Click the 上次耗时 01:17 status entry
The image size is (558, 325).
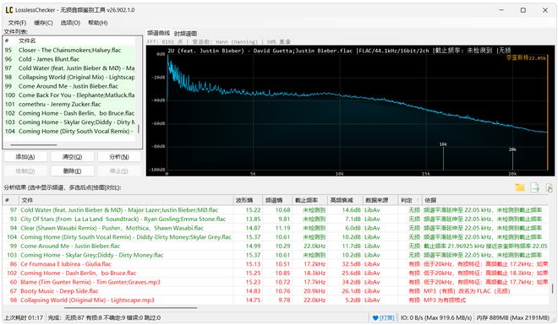24,317
